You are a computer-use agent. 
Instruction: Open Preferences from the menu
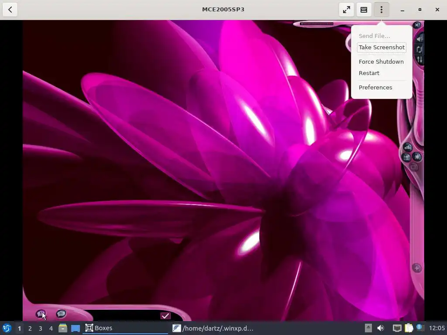375,87
